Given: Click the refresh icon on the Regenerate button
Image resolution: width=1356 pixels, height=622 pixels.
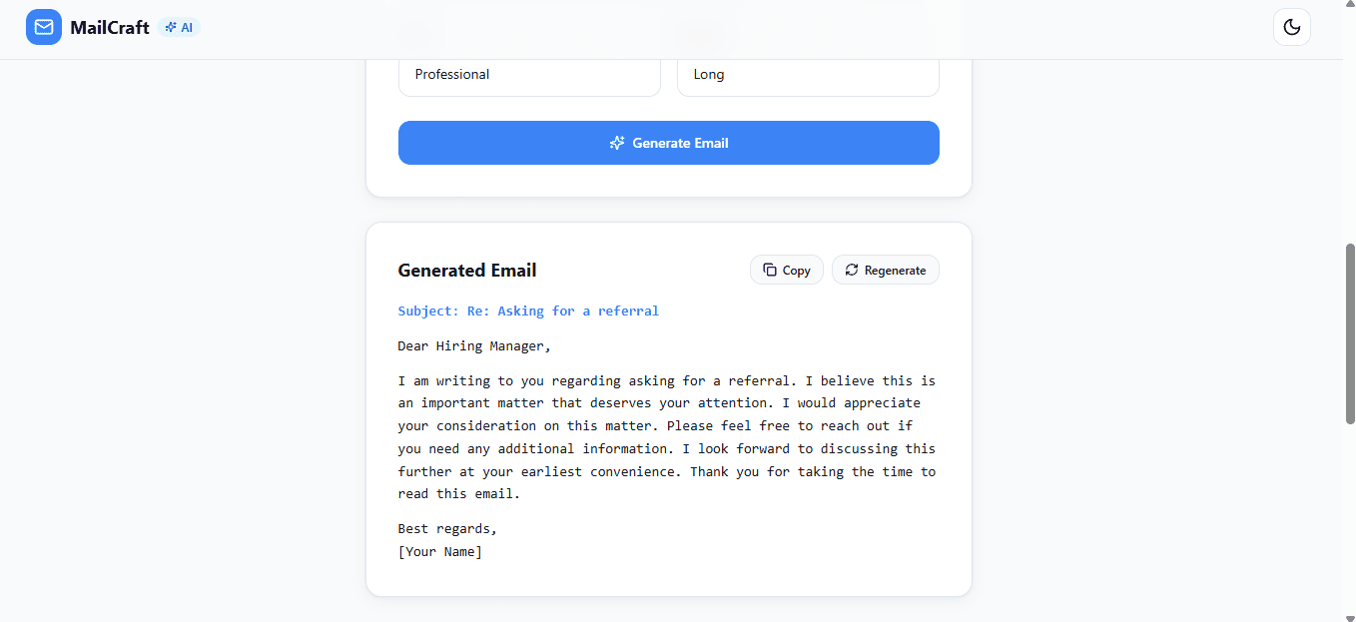Looking at the screenshot, I should pos(852,270).
